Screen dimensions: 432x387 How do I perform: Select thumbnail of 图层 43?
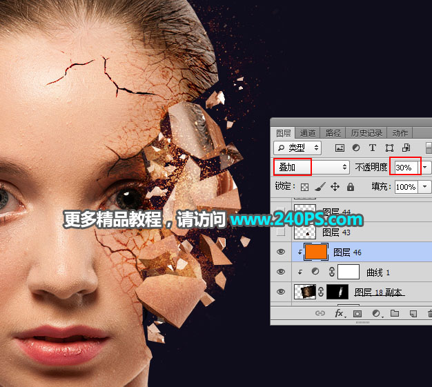tap(305, 232)
